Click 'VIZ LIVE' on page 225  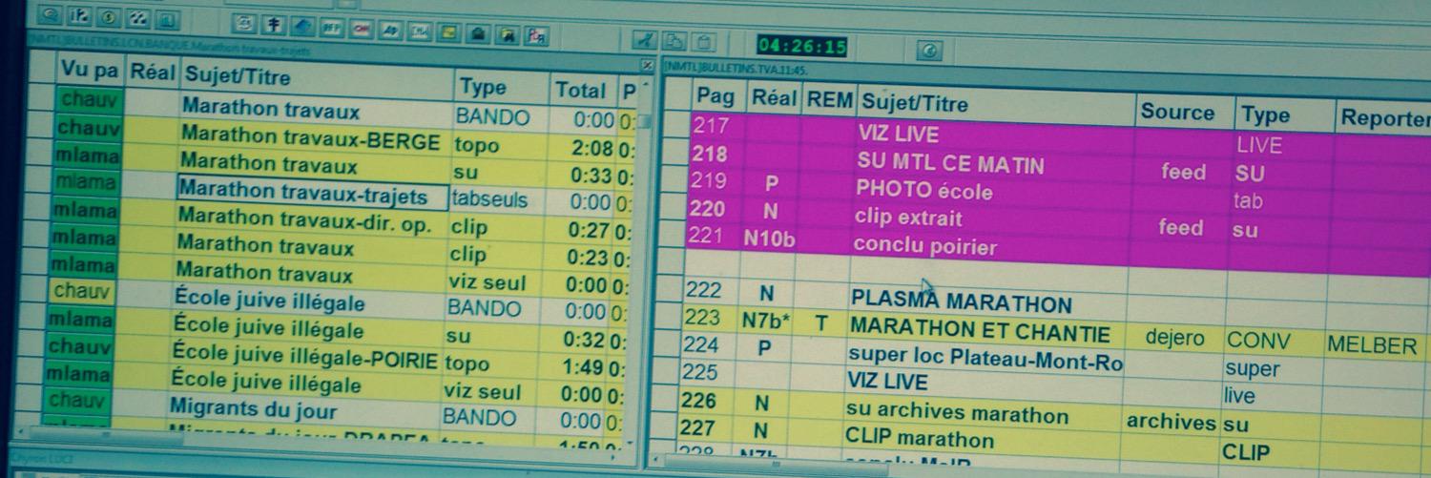(887, 383)
